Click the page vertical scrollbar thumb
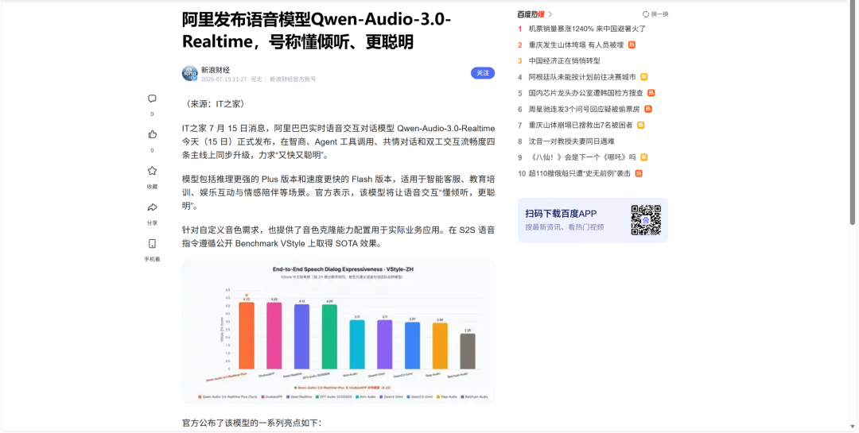 tap(853, 114)
